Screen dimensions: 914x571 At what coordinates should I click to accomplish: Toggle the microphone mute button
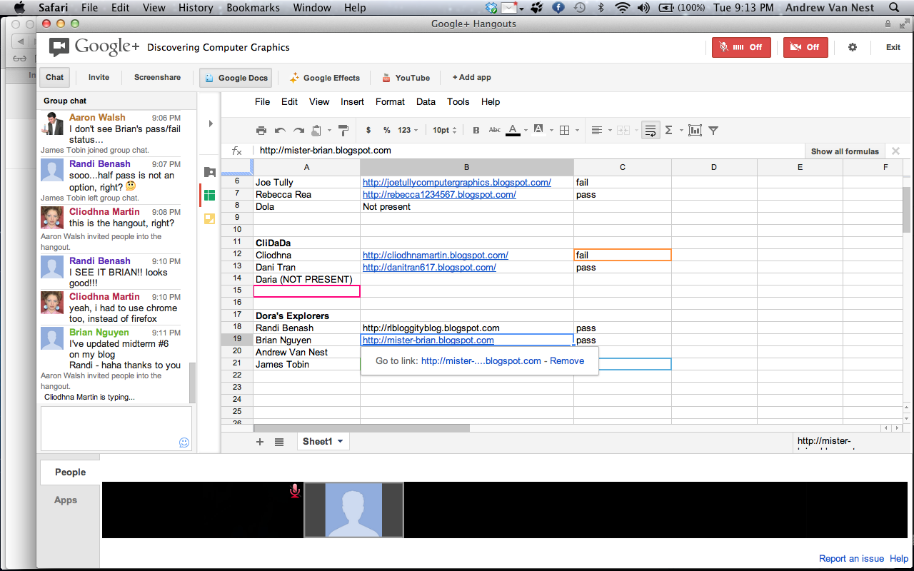(741, 47)
